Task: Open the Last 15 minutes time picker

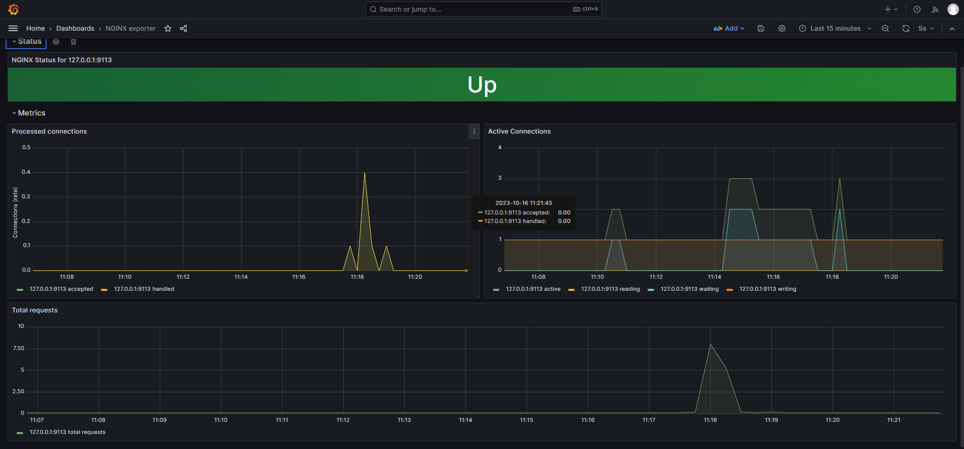Action: [835, 29]
